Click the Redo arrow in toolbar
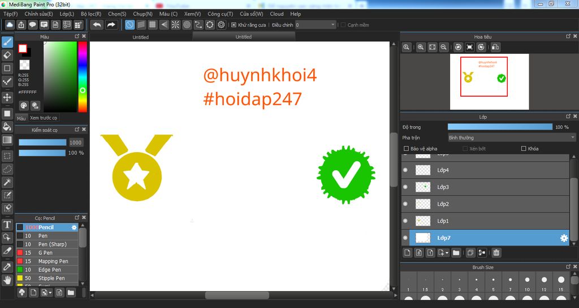The height and width of the screenshot is (308, 579). coord(111,25)
